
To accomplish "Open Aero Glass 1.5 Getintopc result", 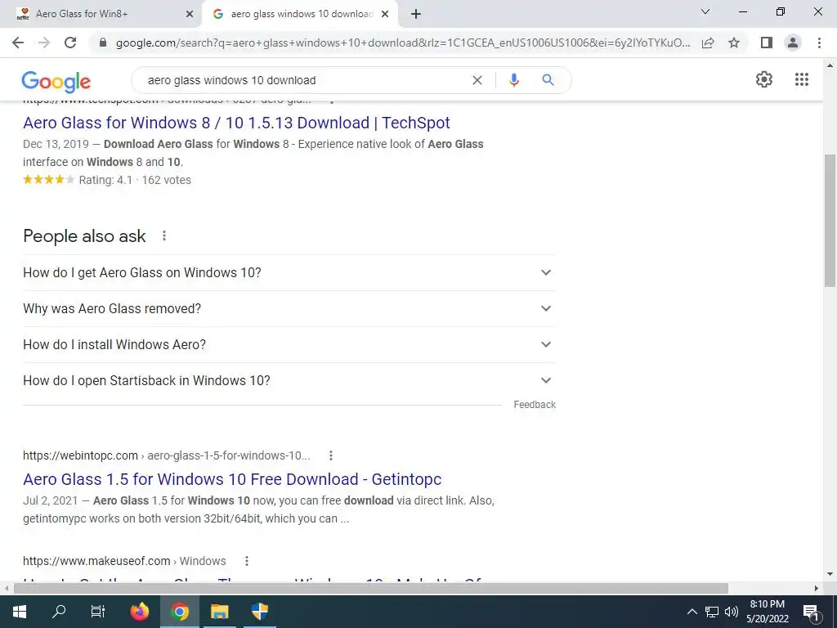I will tap(232, 479).
